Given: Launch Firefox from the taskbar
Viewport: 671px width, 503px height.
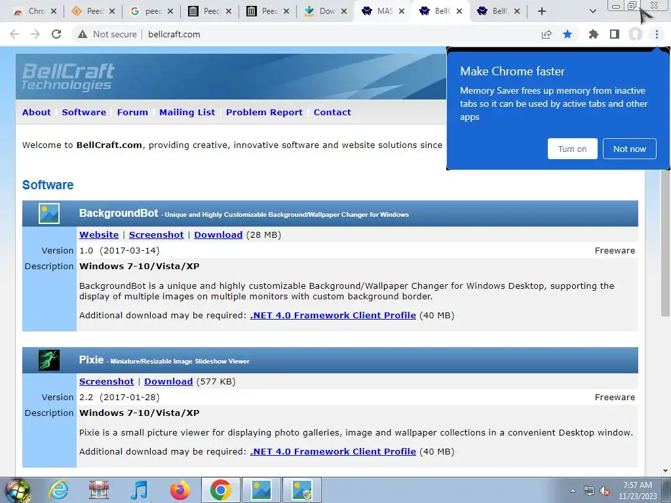Looking at the screenshot, I should coord(180,490).
